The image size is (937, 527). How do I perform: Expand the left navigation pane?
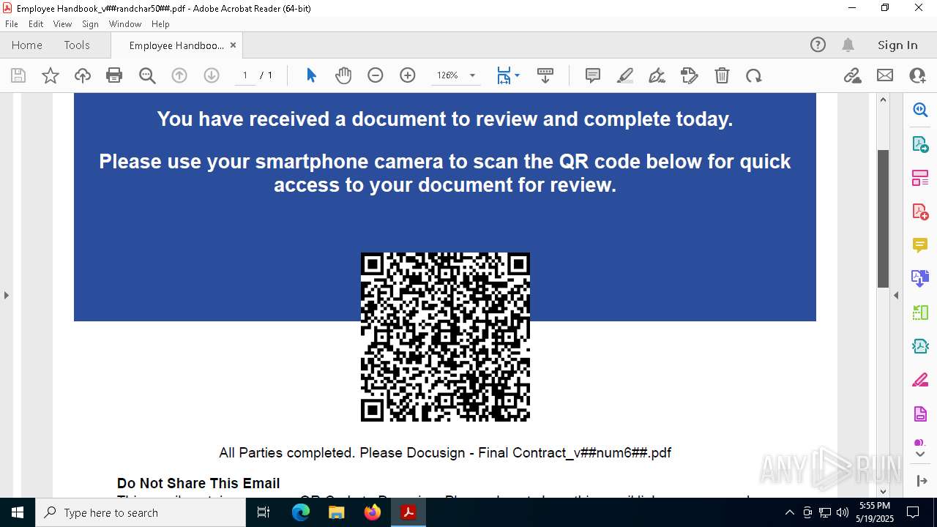click(x=6, y=295)
